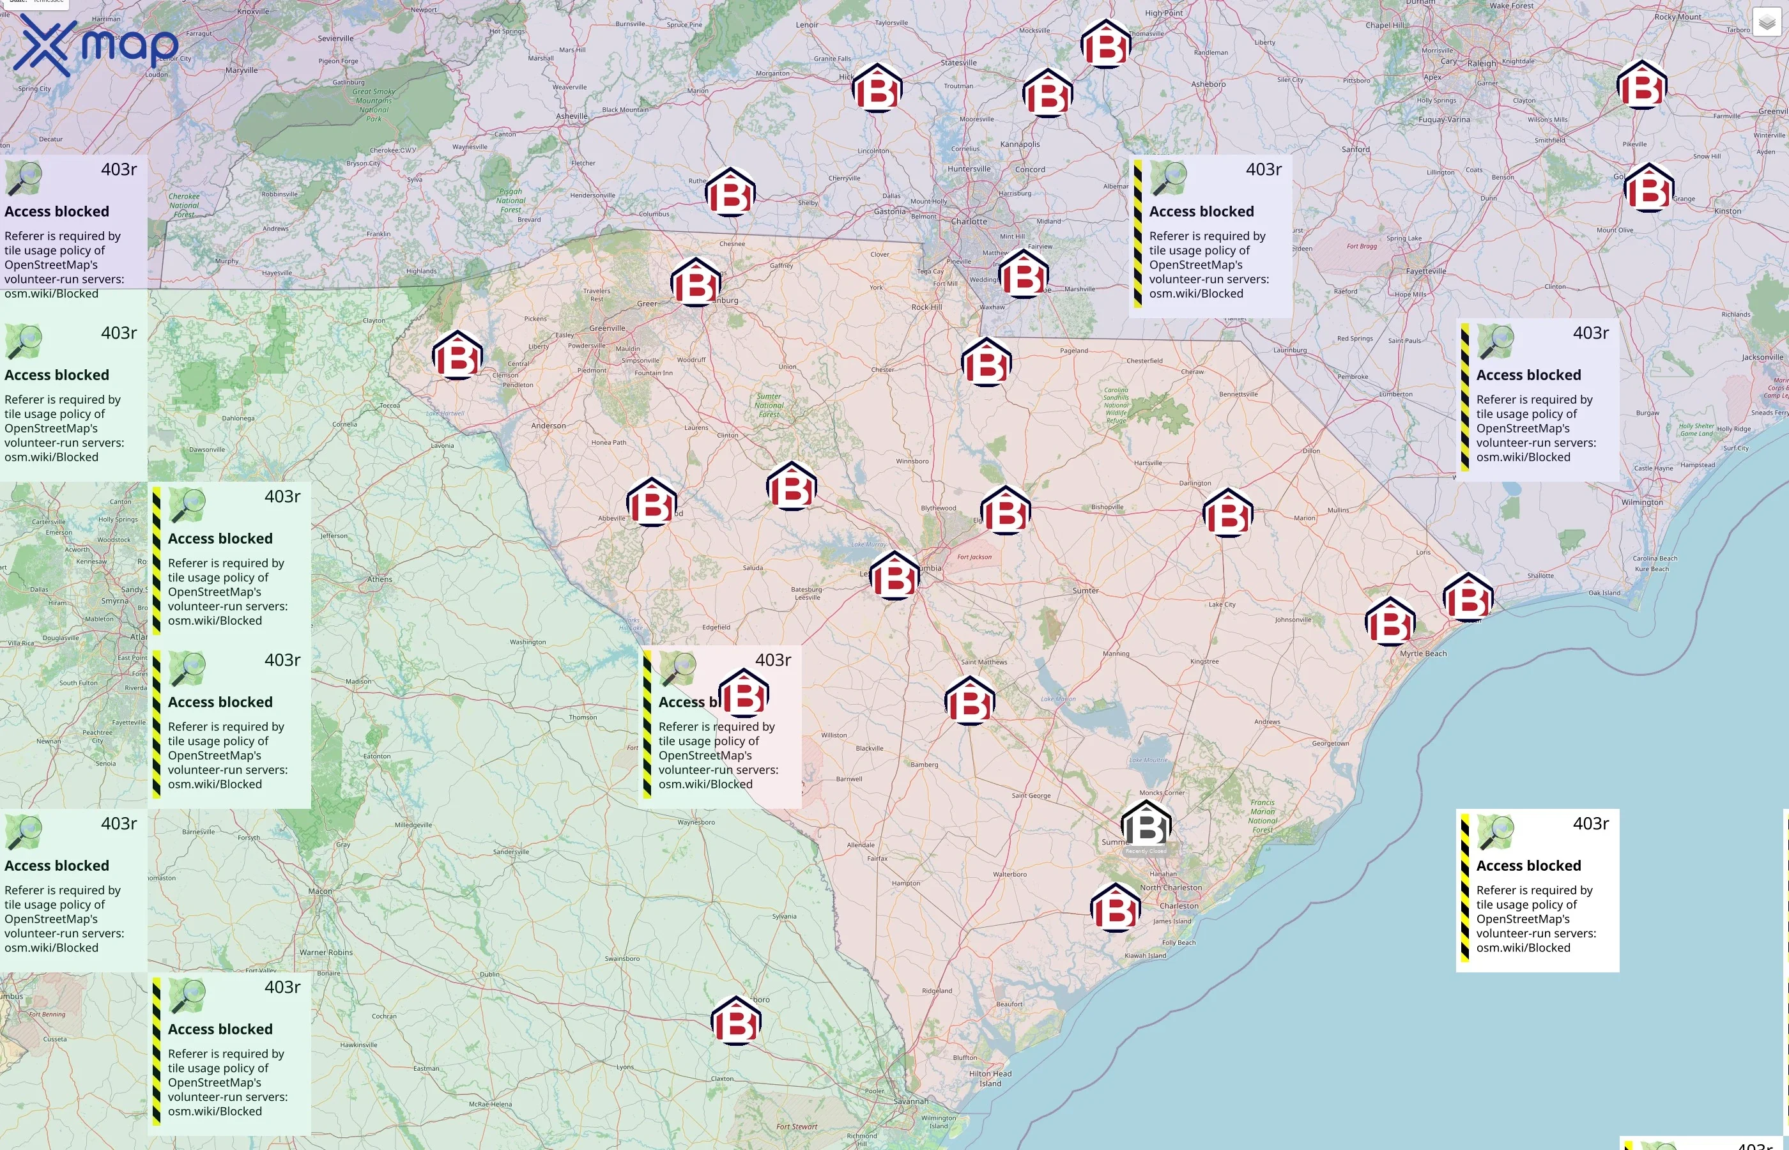Click the Anderson city label
Screen dimensions: 1789x1150
click(548, 426)
